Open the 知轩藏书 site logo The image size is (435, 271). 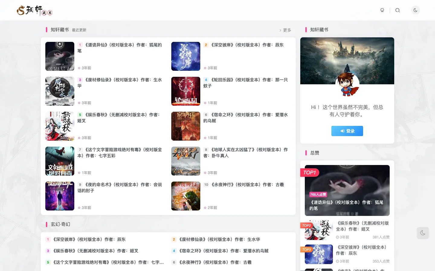(35, 10)
